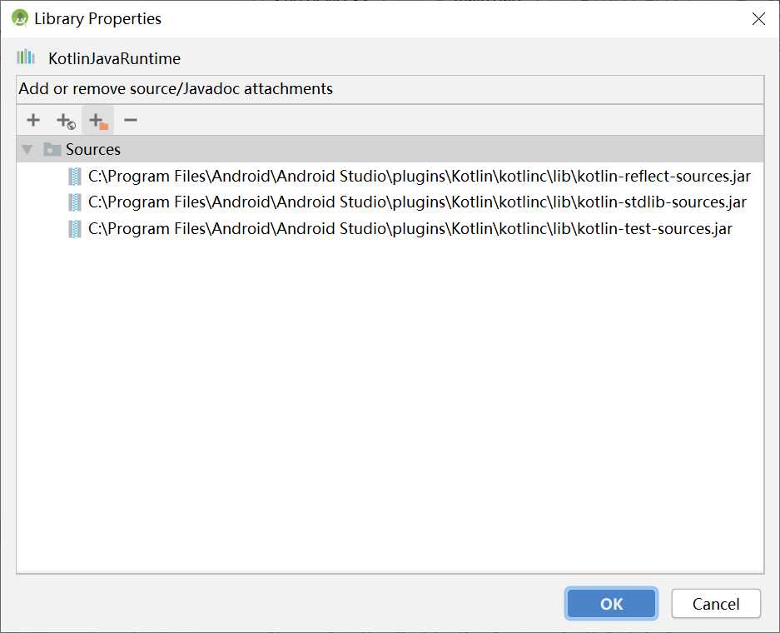Collapse the Sources tree node arrow
The width and height of the screenshot is (780, 633).
coord(27,150)
